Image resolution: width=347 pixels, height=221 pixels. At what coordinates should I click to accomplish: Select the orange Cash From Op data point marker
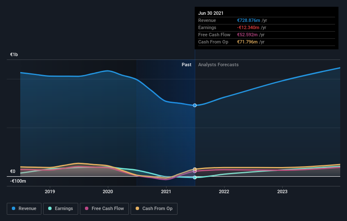[195, 170]
